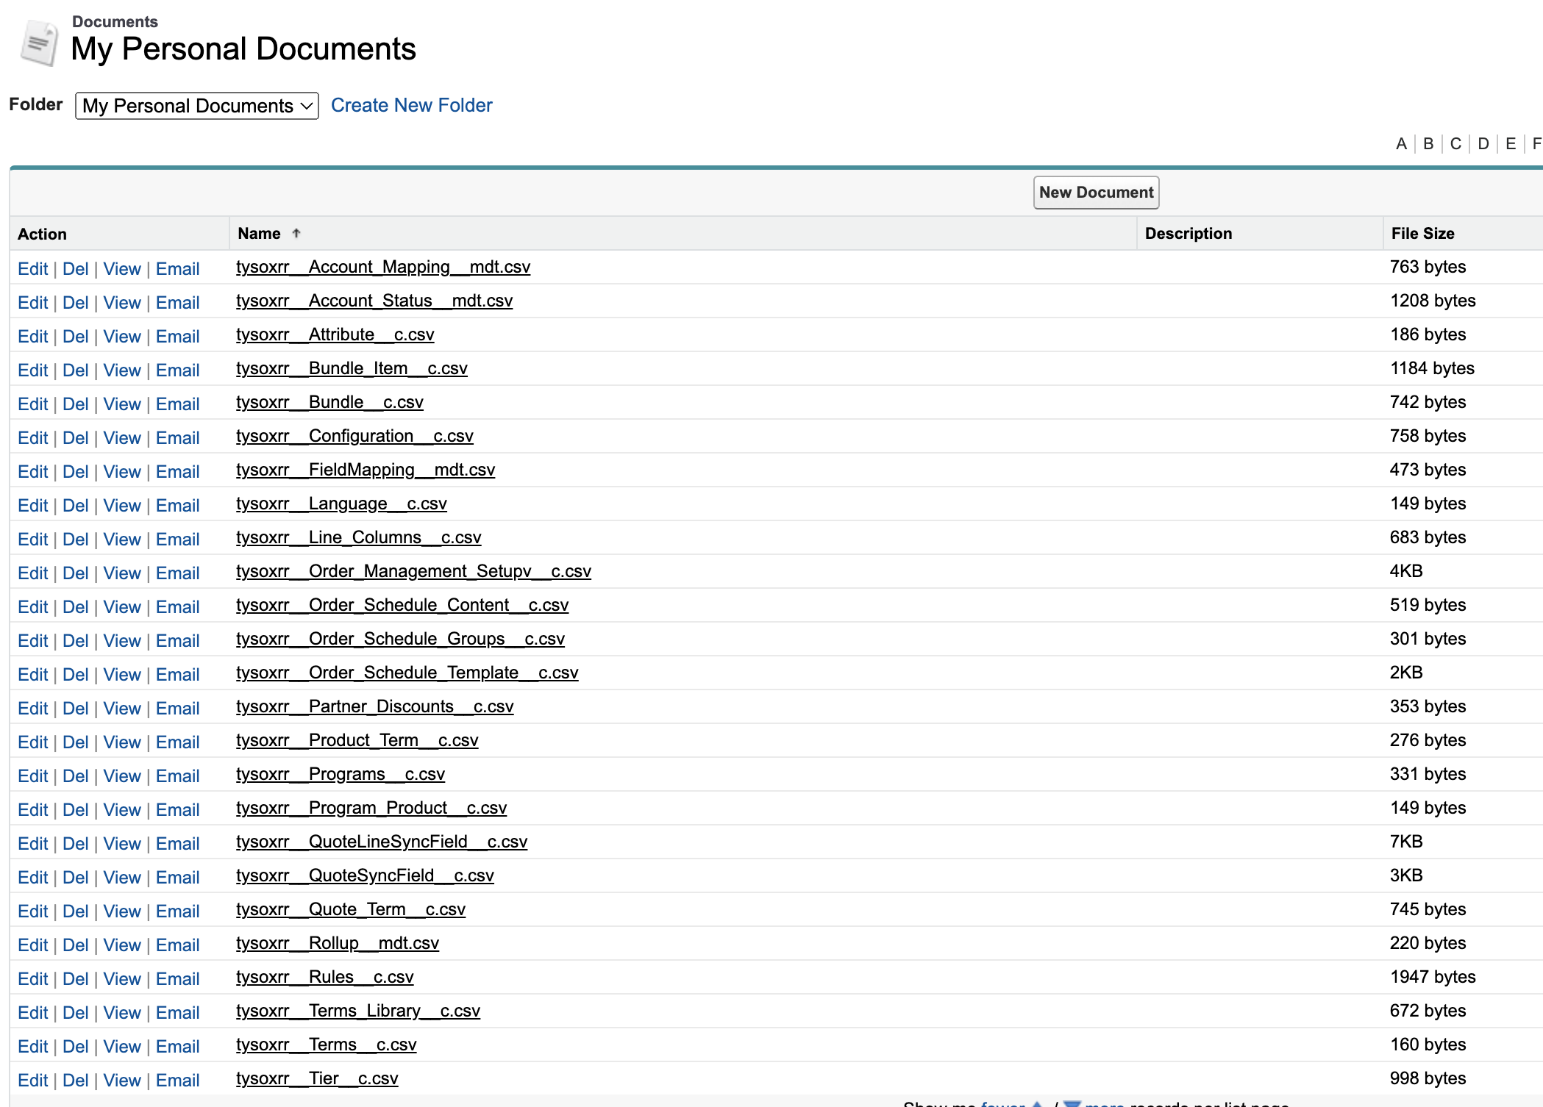The image size is (1543, 1107).
Task: Delete the Tier c.csv document
Action: [75, 1081]
